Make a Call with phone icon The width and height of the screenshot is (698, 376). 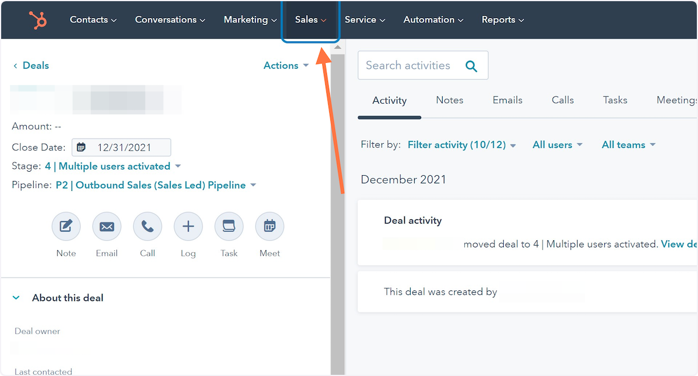point(148,226)
